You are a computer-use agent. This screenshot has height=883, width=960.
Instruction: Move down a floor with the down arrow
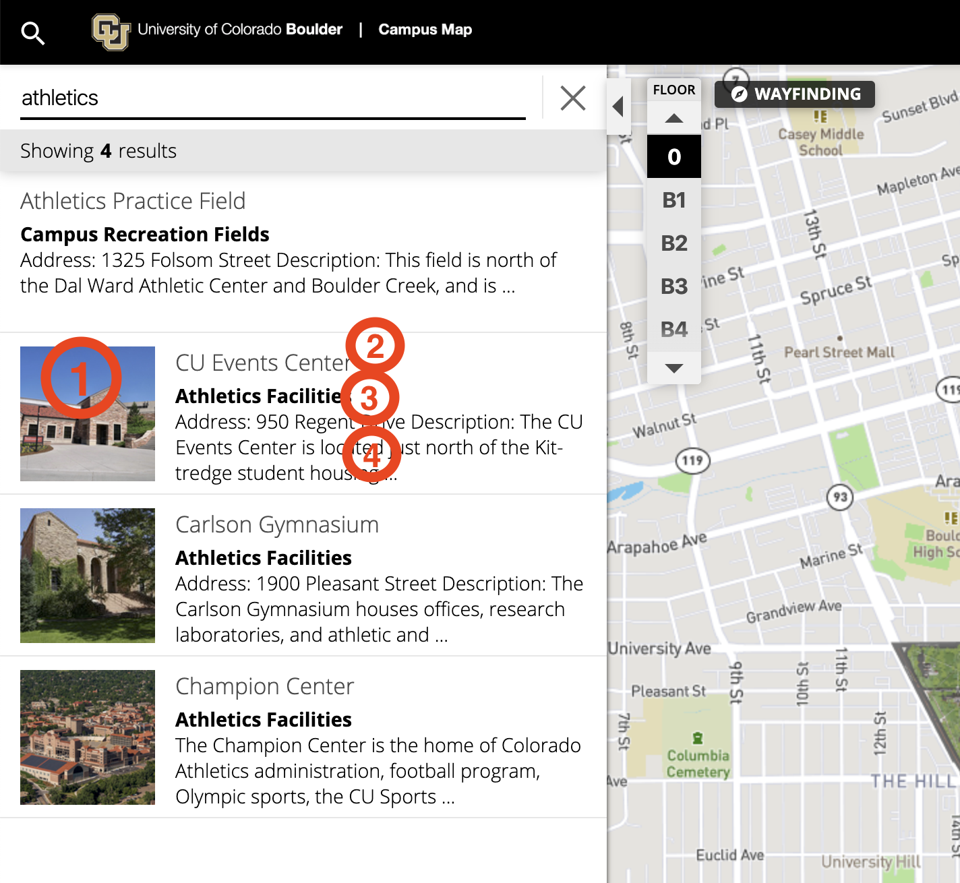(x=674, y=368)
